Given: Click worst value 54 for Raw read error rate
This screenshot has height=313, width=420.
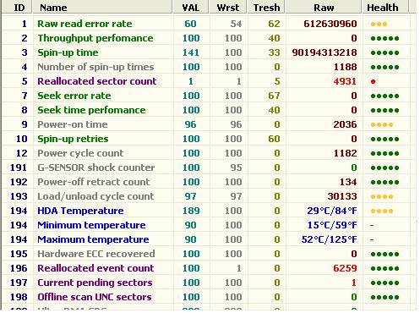Looking at the screenshot, I should point(236,24).
